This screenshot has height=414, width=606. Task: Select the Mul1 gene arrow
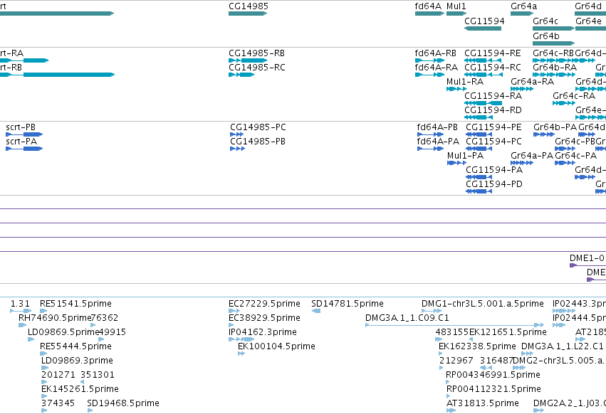[x=456, y=14]
